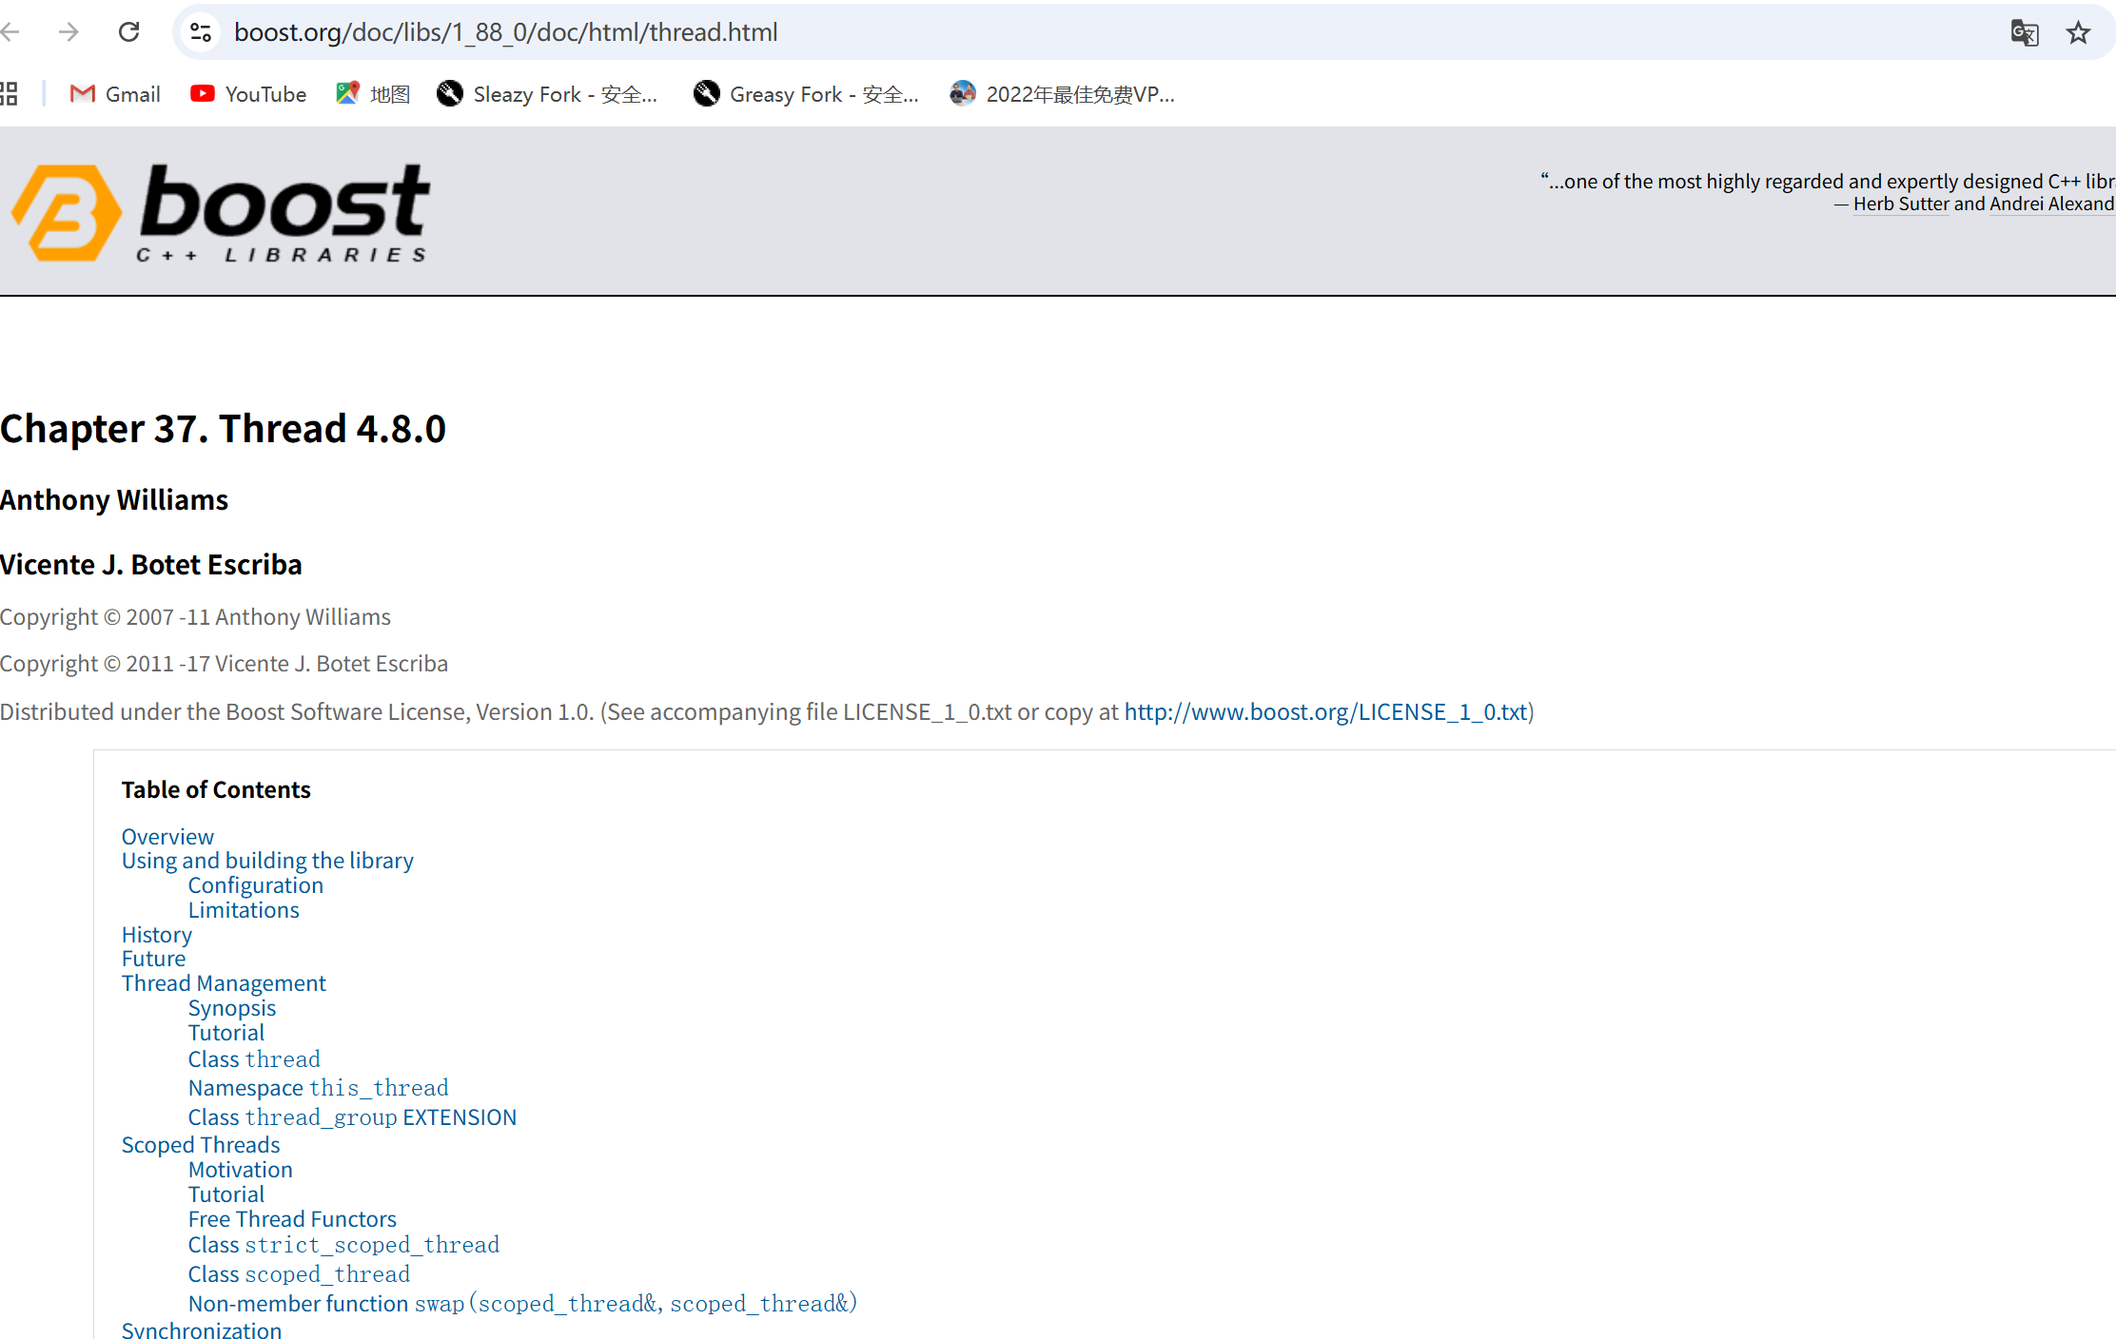This screenshot has width=2116, height=1339.
Task: Go to Scoped Threads section
Action: click(200, 1145)
